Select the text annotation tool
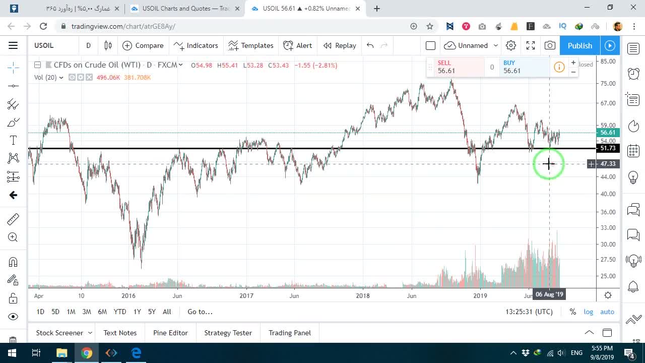This screenshot has width=645, height=363. pyautogui.click(x=13, y=141)
